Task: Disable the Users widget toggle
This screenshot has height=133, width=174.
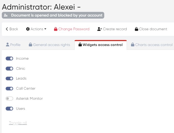Action: (10, 109)
